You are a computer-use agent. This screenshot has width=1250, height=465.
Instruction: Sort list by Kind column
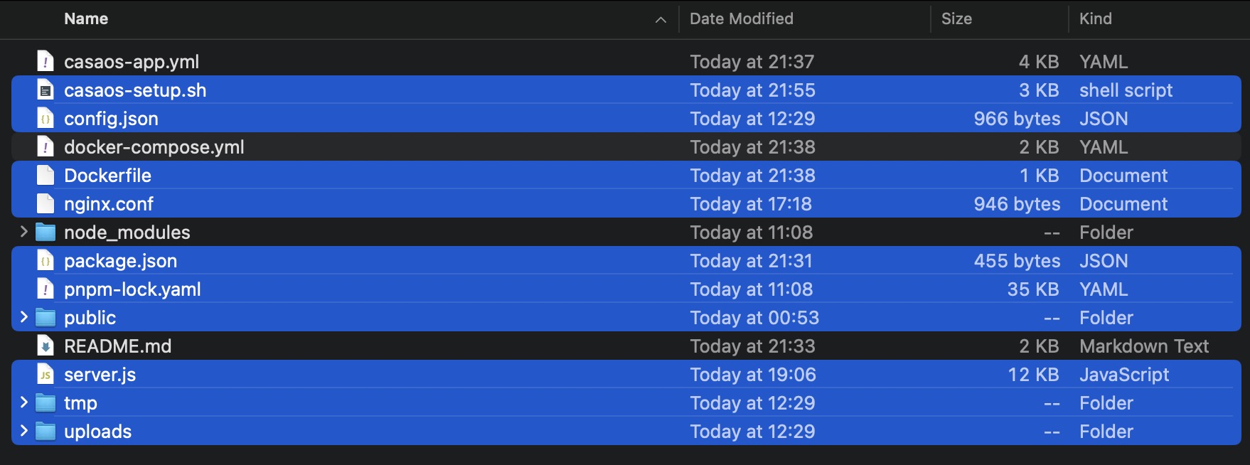click(x=1095, y=19)
